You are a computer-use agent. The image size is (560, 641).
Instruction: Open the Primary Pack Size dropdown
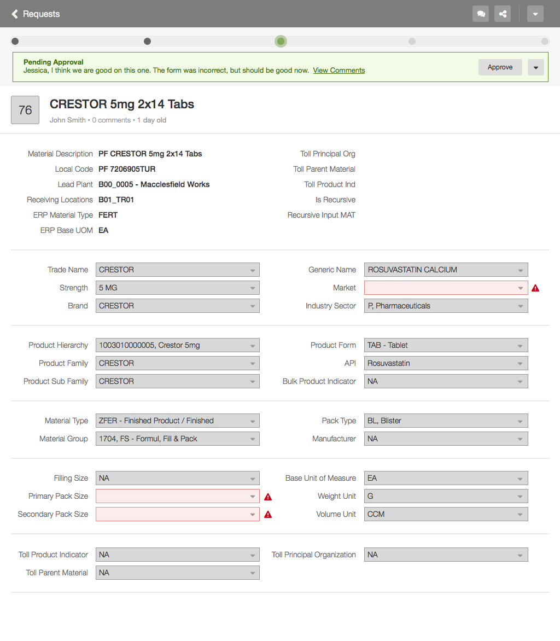click(177, 496)
